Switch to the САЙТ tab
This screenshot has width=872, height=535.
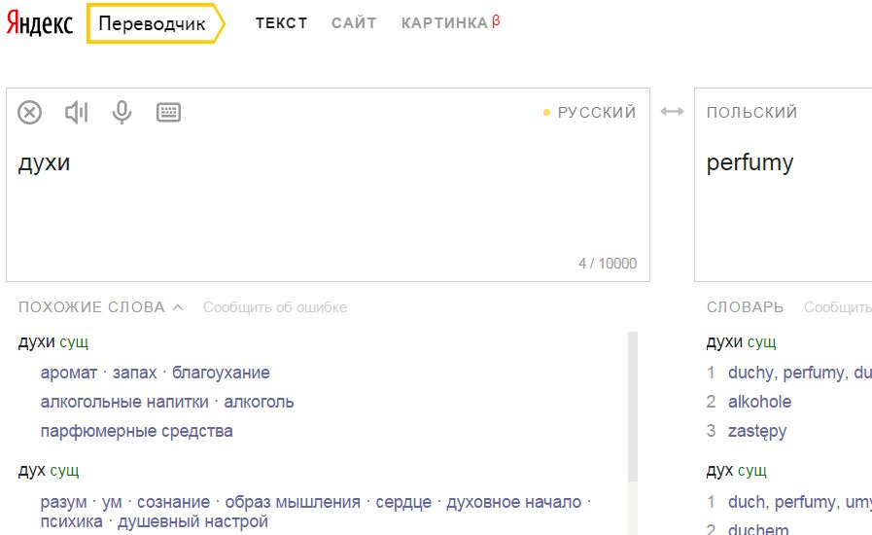tap(354, 22)
